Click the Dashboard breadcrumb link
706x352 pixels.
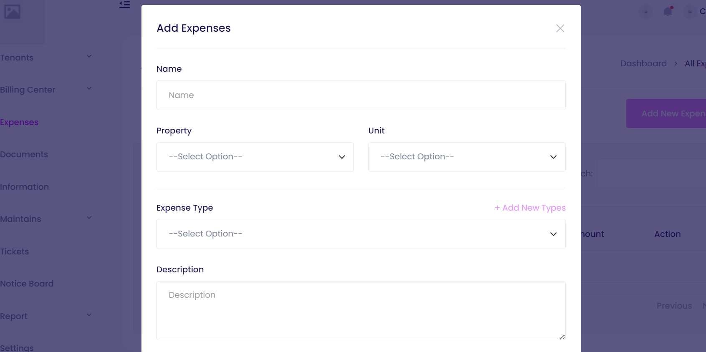point(643,63)
